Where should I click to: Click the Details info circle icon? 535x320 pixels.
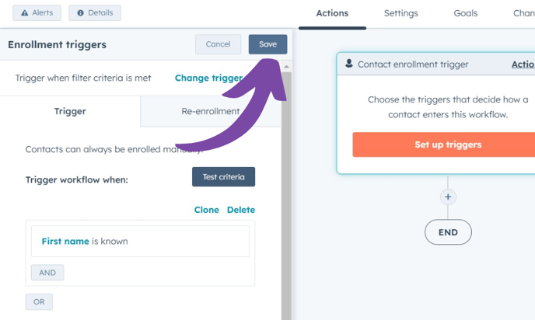[x=81, y=13]
